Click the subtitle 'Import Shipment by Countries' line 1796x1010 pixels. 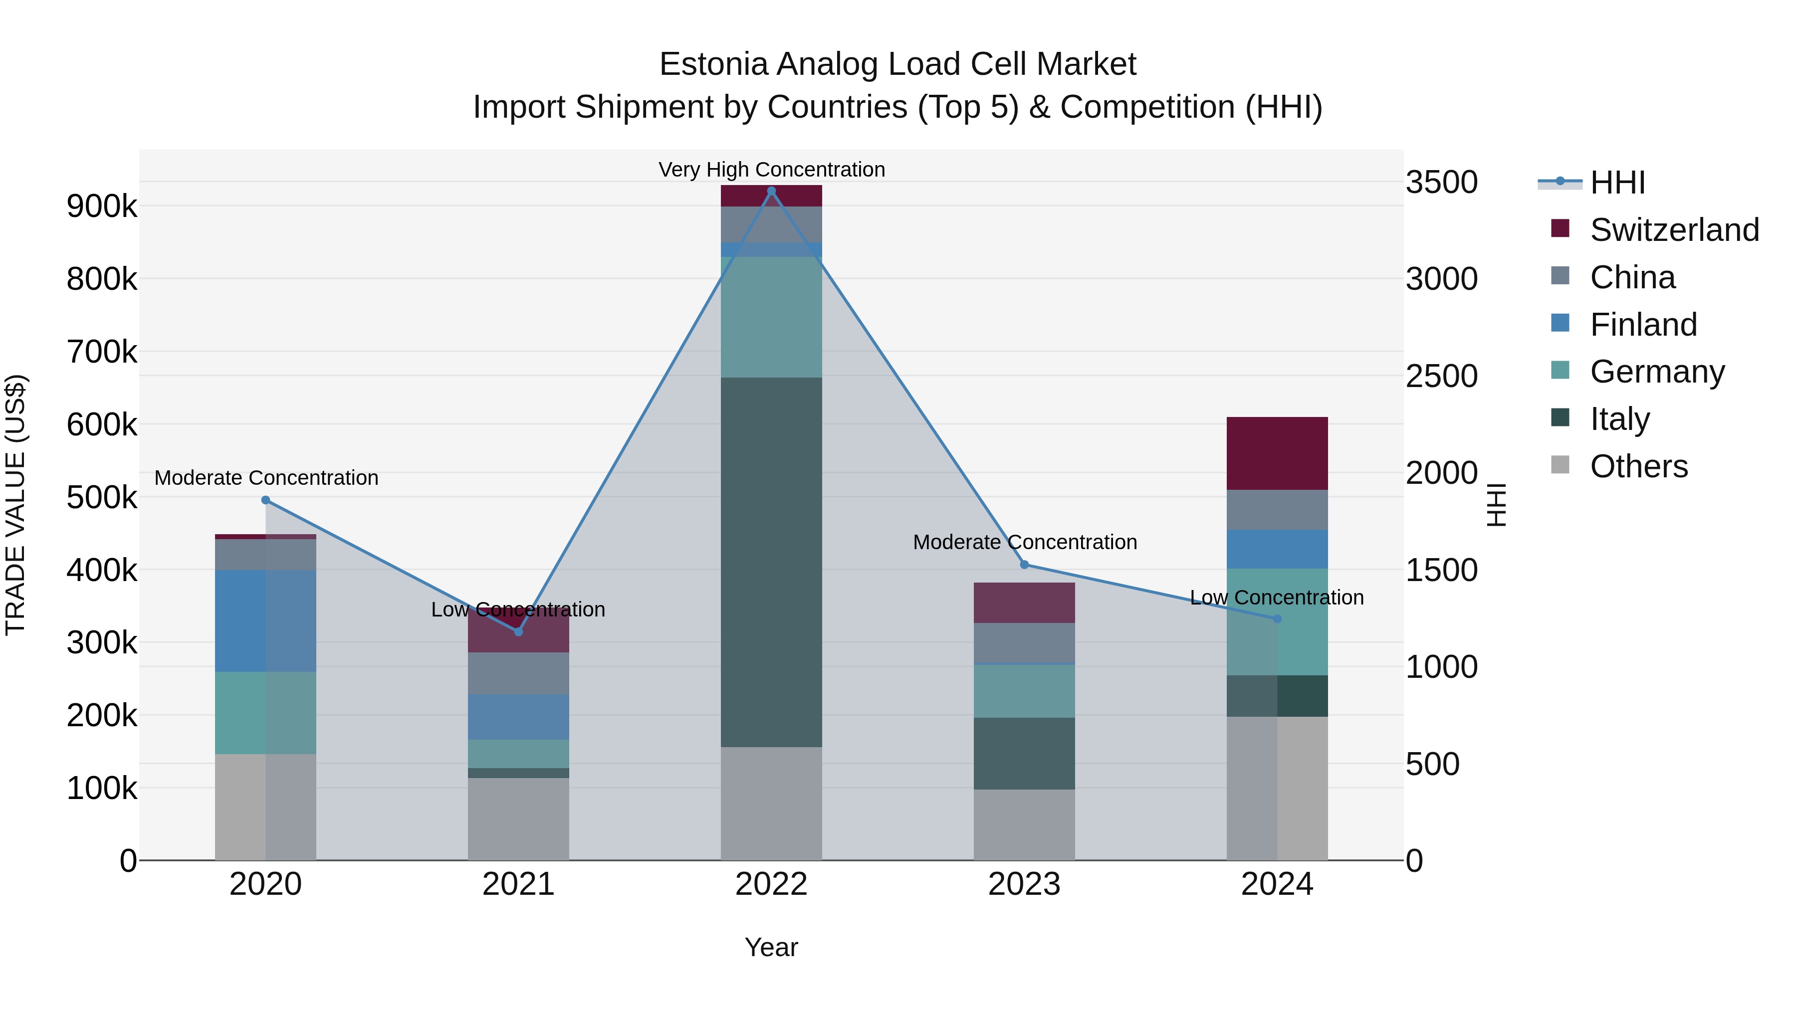(898, 107)
